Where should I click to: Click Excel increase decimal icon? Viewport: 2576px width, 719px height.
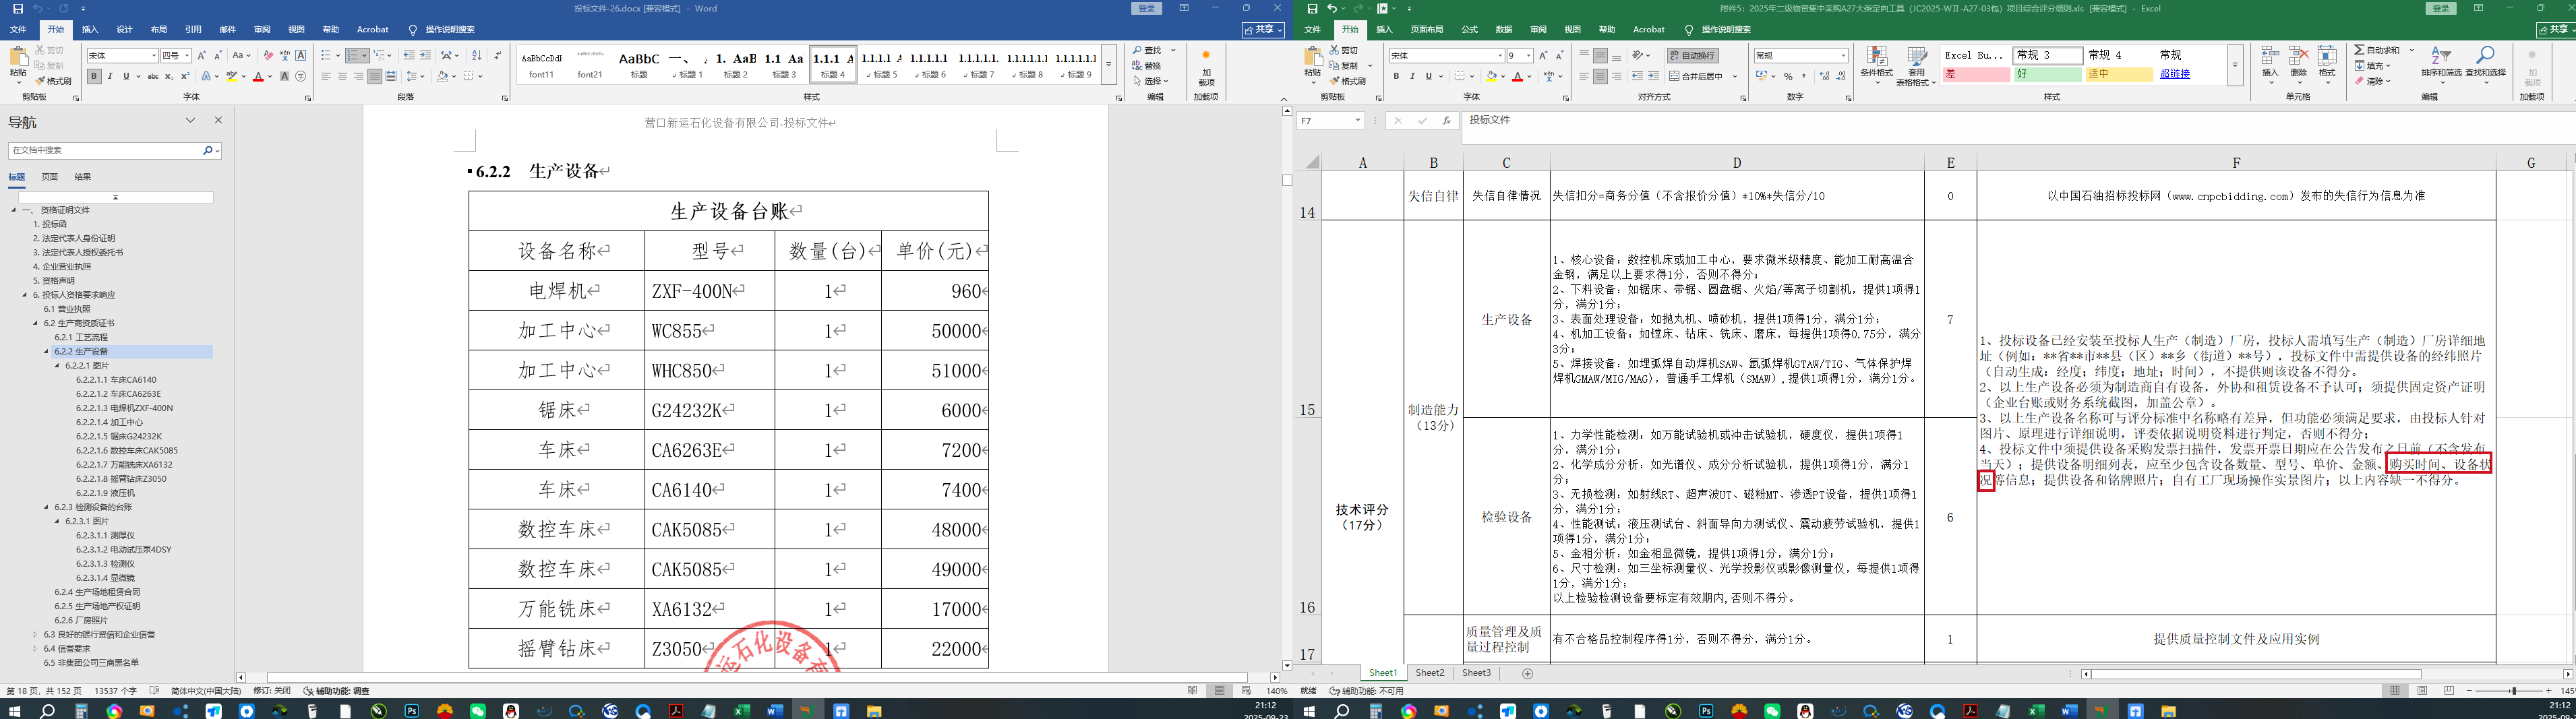(1824, 76)
